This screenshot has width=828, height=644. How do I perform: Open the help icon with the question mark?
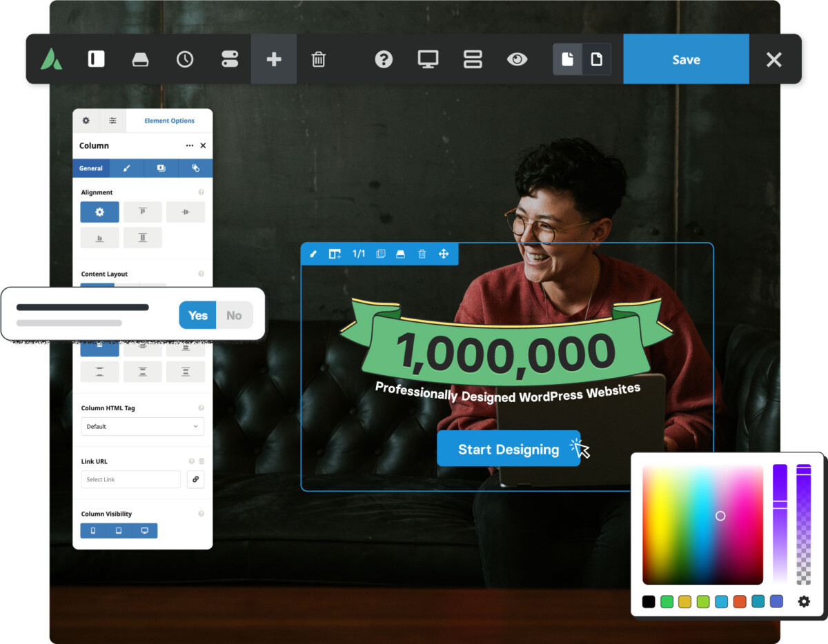coord(384,59)
